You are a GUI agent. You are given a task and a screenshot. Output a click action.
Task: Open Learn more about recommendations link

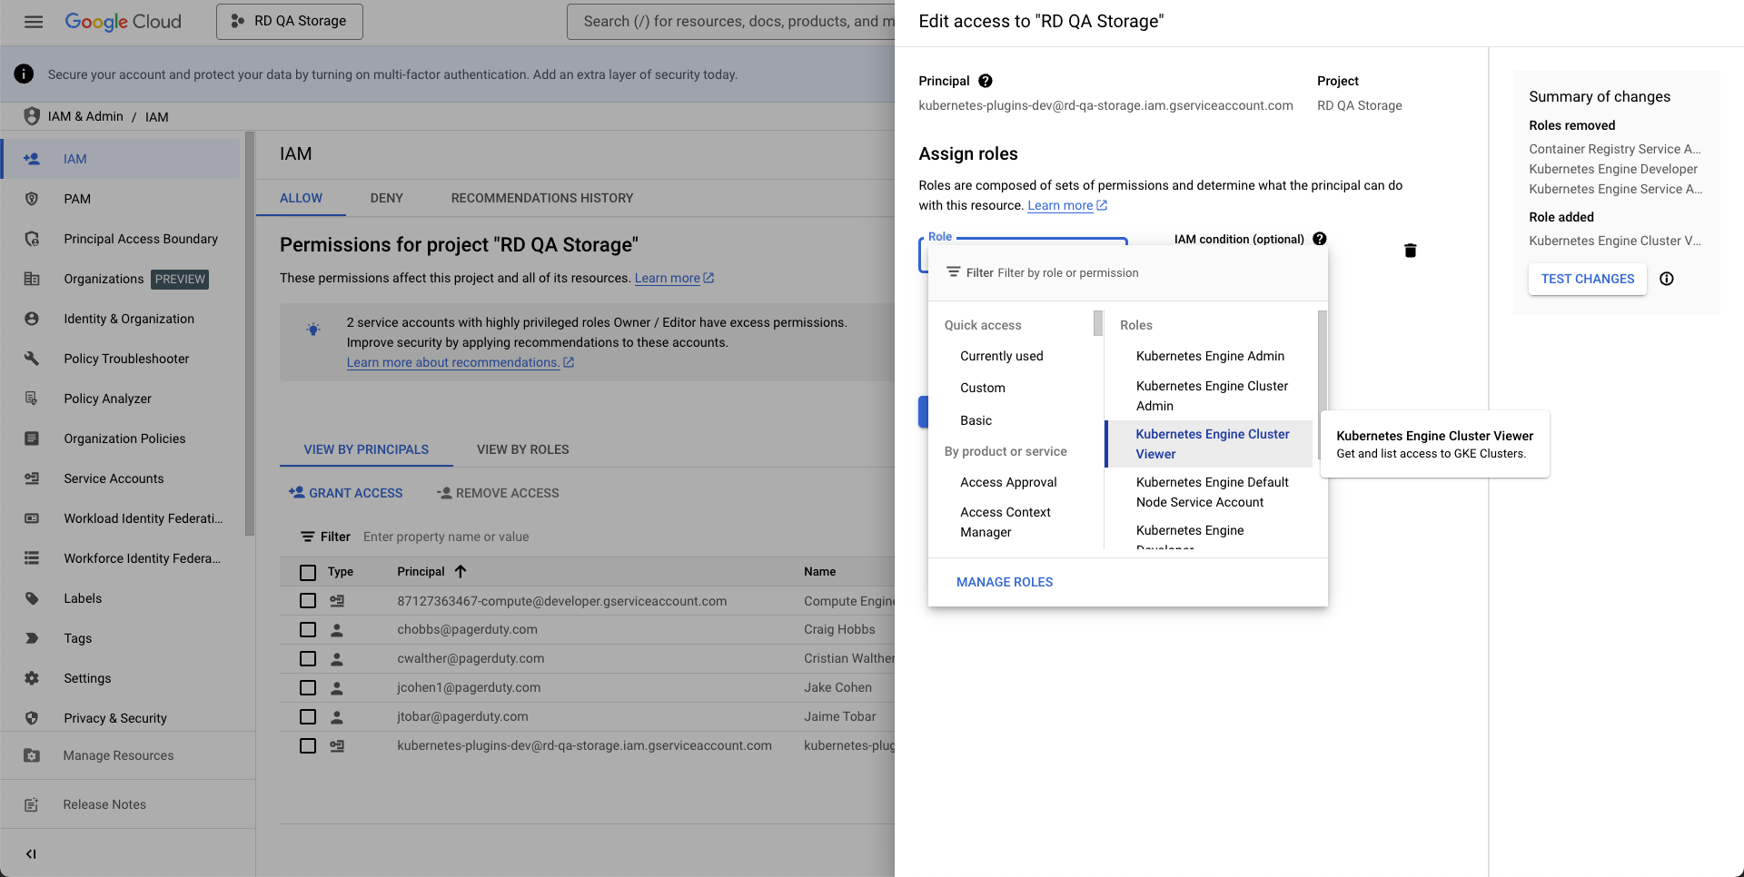461,362
